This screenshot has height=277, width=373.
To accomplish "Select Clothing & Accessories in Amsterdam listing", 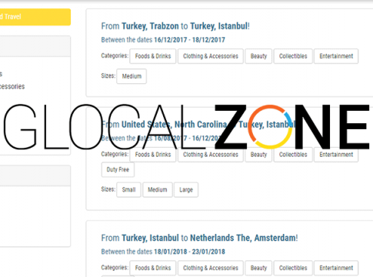I will click(x=211, y=268).
